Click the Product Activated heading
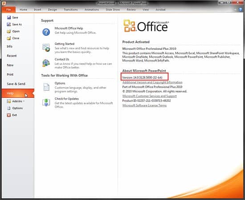This screenshot has width=245, height=200. [x=136, y=42]
